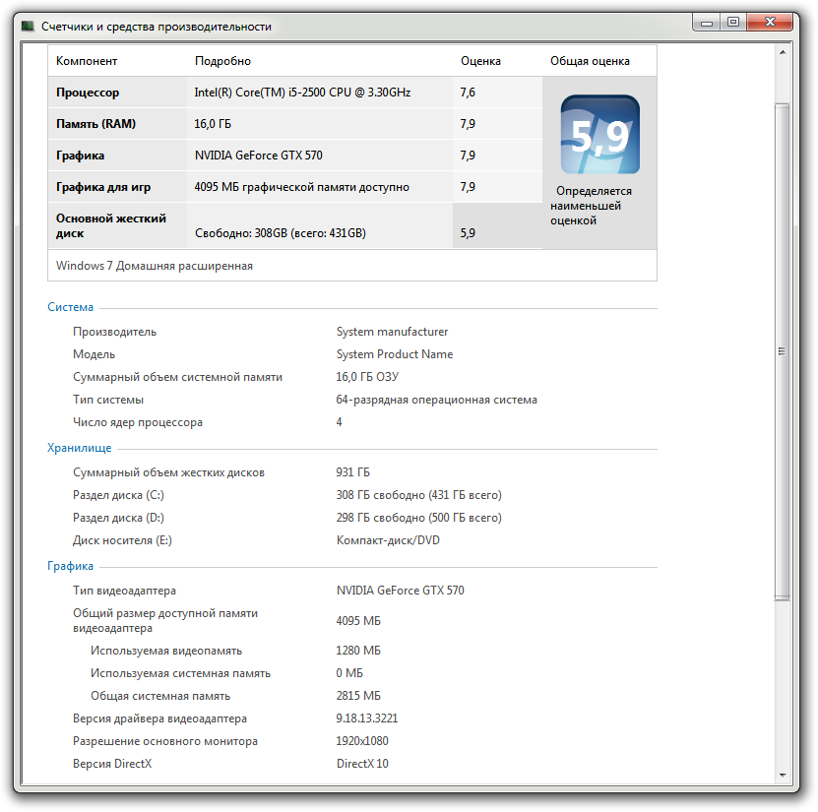
Task: Click the Процессор row label
Action: click(x=88, y=93)
